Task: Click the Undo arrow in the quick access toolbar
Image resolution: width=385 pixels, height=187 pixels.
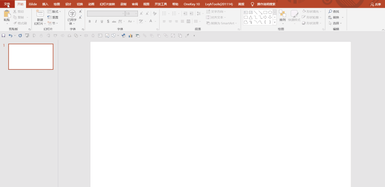Action: point(10,36)
